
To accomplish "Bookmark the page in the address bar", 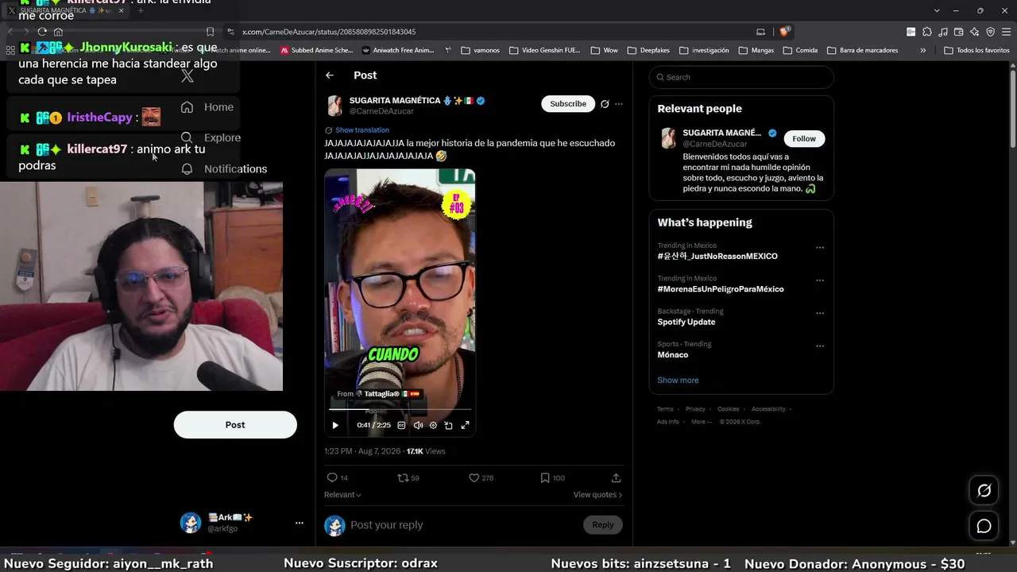I will coord(210,32).
